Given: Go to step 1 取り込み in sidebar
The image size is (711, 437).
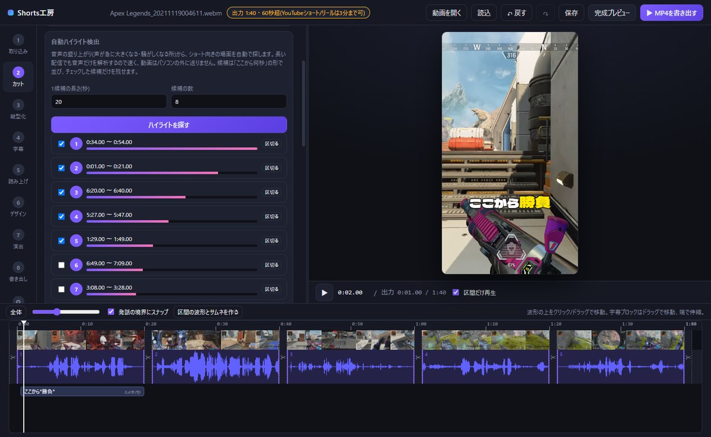Looking at the screenshot, I should pyautogui.click(x=18, y=44).
